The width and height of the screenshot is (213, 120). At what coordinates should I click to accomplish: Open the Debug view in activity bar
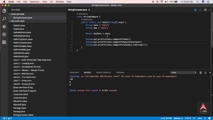click(x=4, y=34)
